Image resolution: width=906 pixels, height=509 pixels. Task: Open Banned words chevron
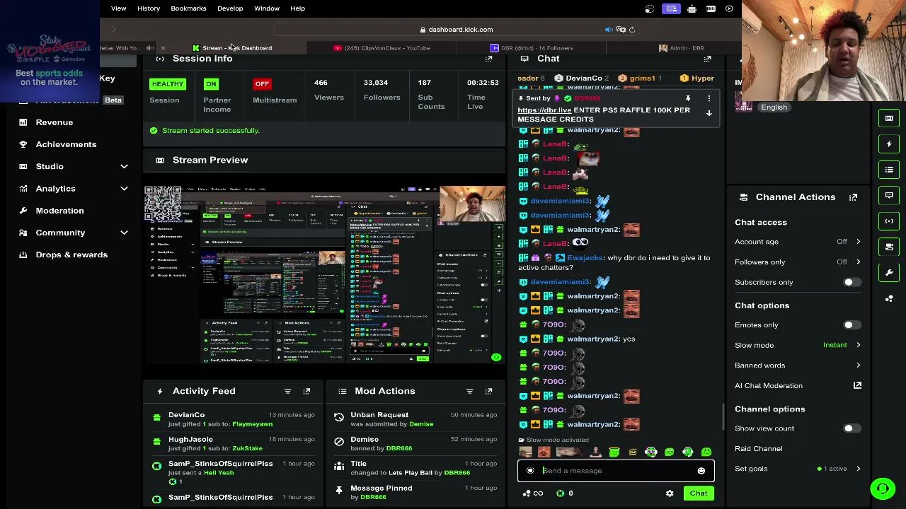tap(858, 365)
